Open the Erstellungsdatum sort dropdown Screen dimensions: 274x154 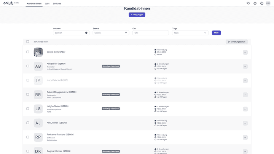(236, 42)
